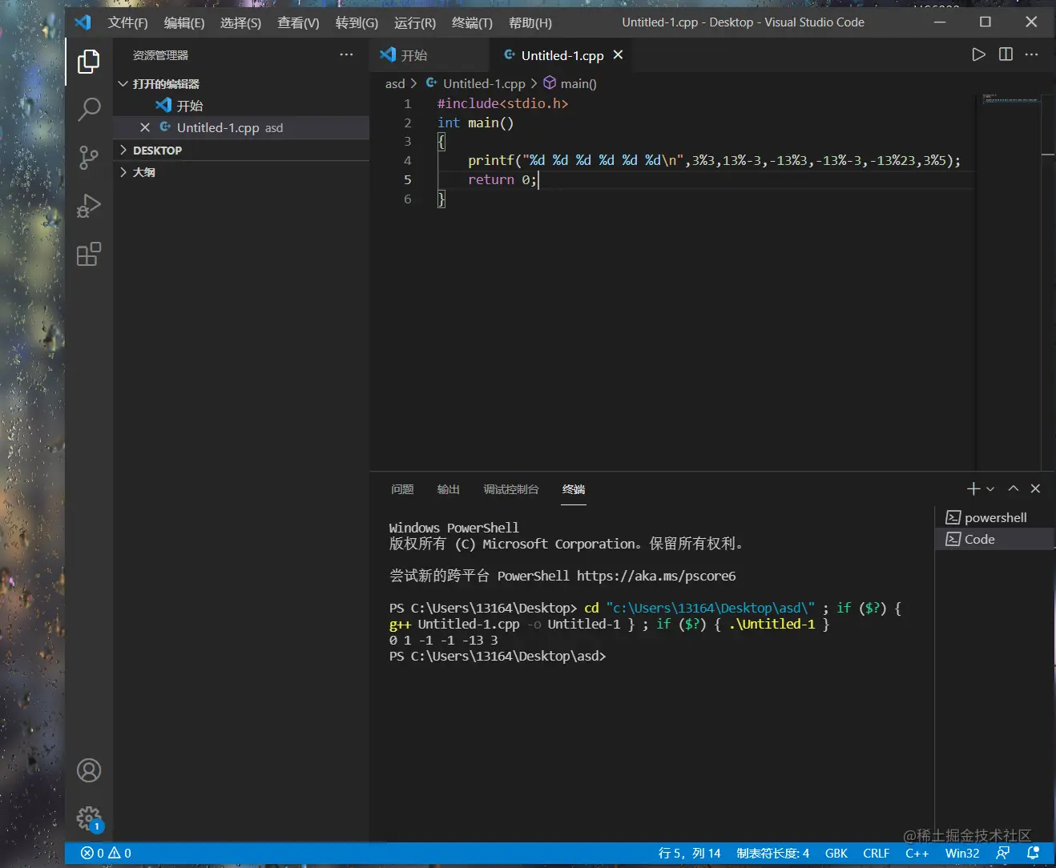Screen dimensions: 1056x868
Task: Switch to the 终端 panel tab
Action: [574, 489]
